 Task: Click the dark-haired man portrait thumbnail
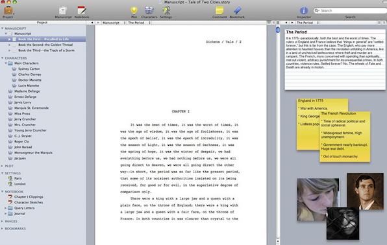point(366,191)
